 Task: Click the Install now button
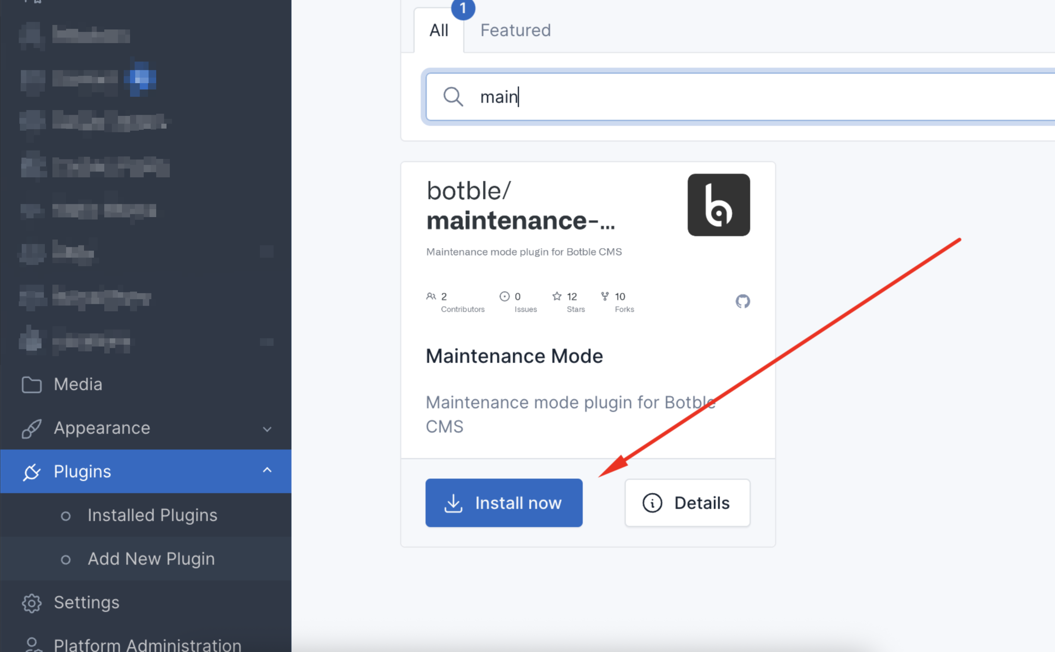coord(504,503)
